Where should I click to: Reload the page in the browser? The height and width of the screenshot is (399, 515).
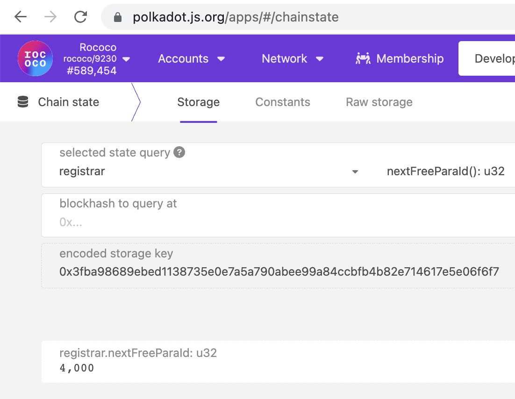coord(80,17)
